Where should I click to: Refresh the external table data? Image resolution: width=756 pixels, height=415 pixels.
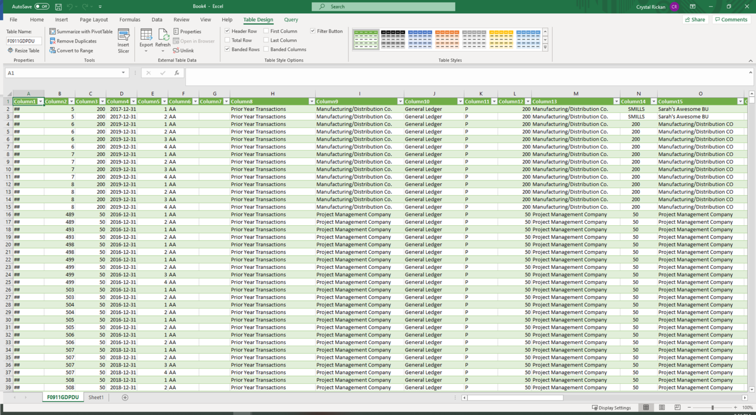tap(163, 37)
